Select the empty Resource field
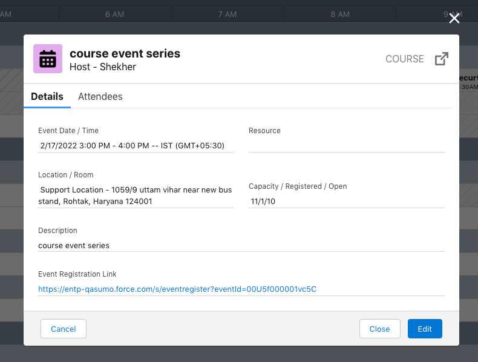The image size is (478, 362). point(346,145)
